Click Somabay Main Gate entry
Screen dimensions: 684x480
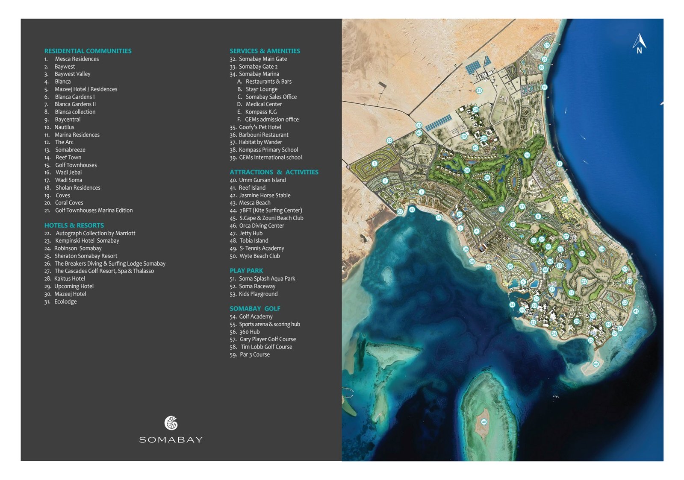pyautogui.click(x=258, y=59)
